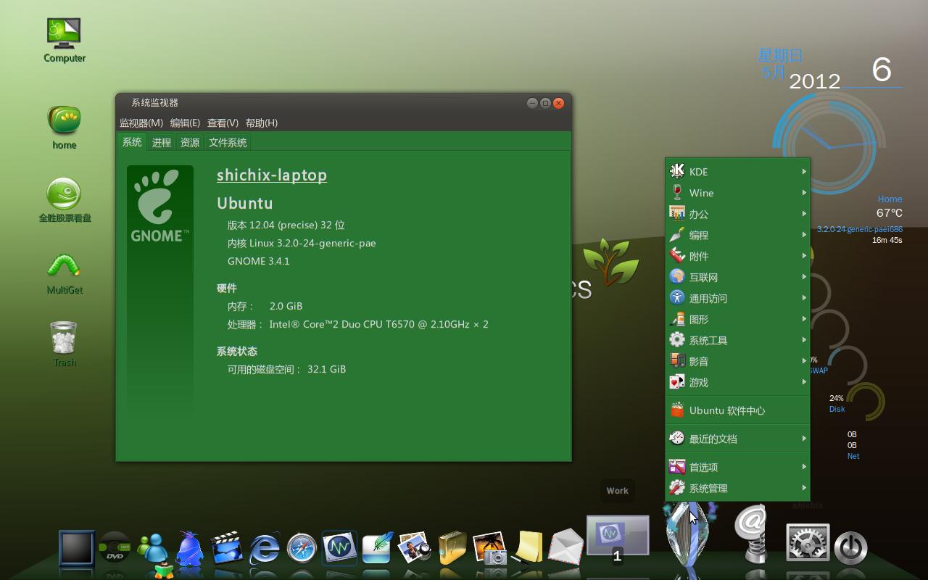The image size is (928, 580).
Task: Expand the 通用访问 submenu
Action: point(737,298)
